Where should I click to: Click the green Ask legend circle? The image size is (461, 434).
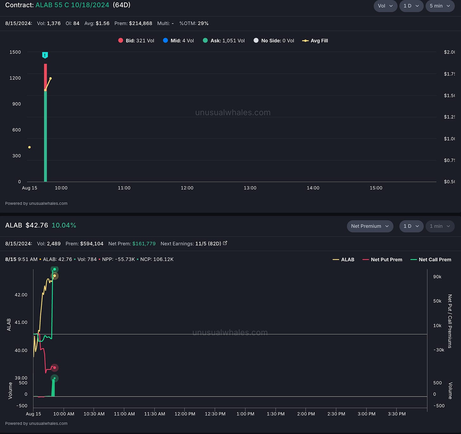click(205, 40)
